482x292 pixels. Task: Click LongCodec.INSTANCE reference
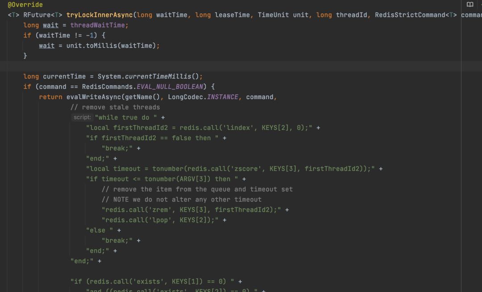[x=207, y=97]
